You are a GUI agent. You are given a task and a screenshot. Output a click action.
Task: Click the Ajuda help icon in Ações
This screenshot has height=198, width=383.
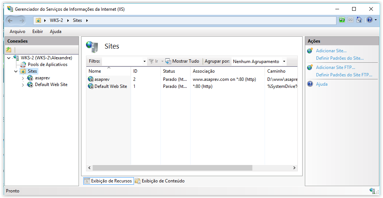point(310,84)
